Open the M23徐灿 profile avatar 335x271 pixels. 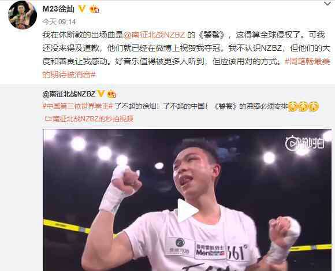pos(23,16)
